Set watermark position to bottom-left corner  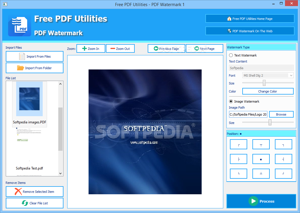pos(238,174)
